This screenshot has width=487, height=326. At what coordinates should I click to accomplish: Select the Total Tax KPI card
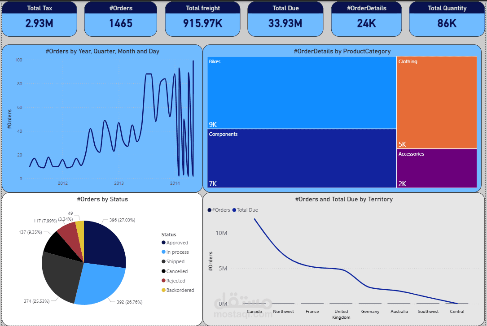point(39,19)
